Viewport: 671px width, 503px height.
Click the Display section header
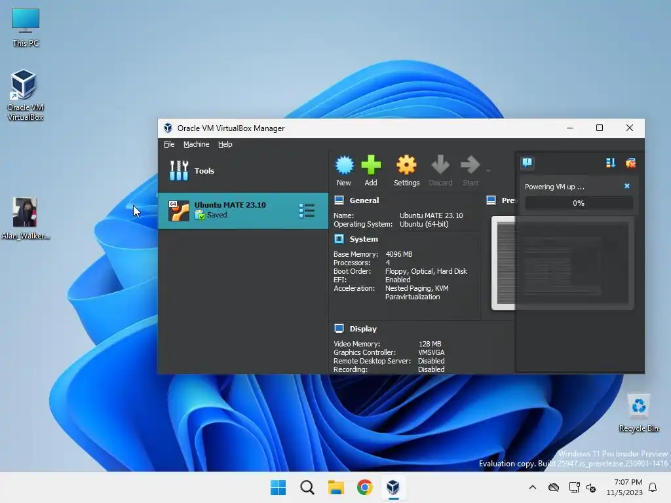(x=363, y=329)
